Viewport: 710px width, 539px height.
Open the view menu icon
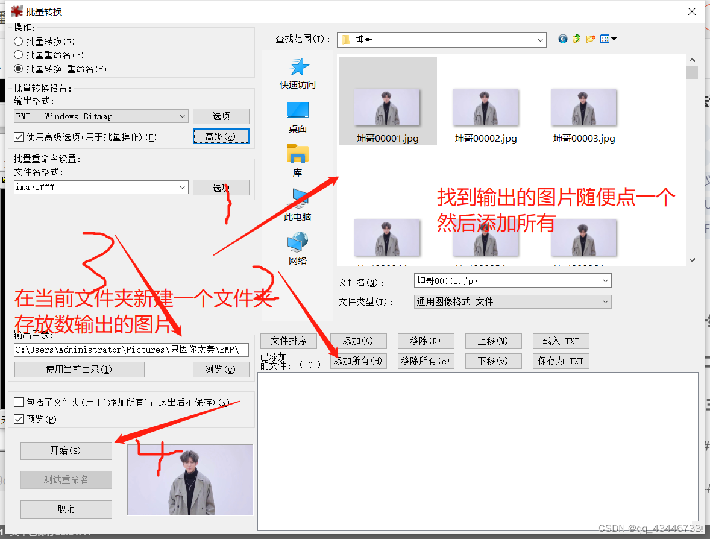click(x=608, y=39)
